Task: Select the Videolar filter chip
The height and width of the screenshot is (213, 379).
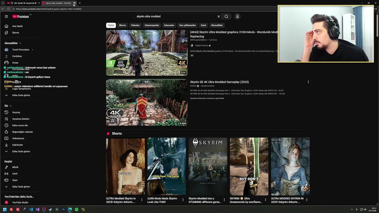Action: (x=135, y=25)
